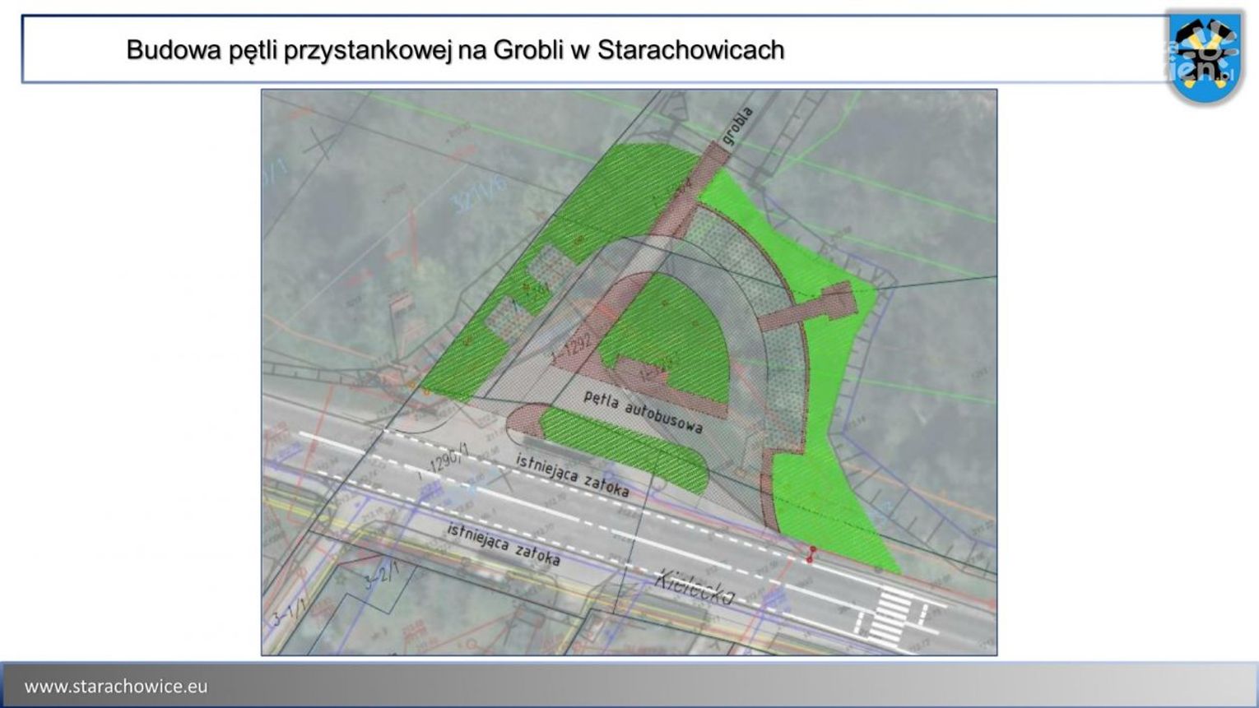
Task: Click the 'grobla' text label
Action: click(x=738, y=126)
